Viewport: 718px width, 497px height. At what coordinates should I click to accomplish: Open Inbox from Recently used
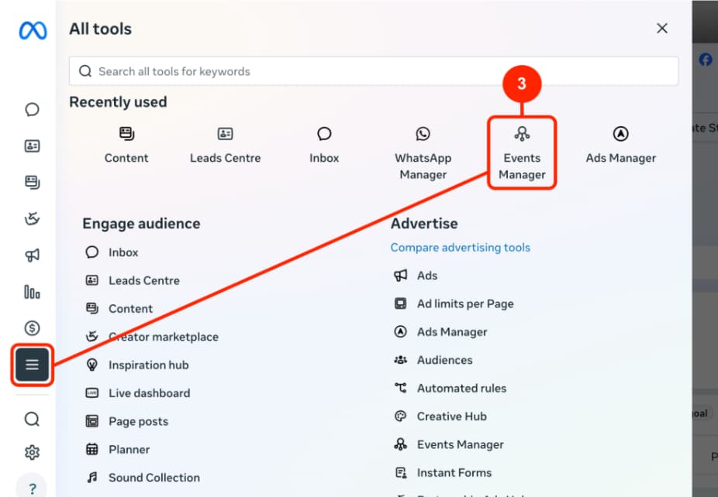pyautogui.click(x=324, y=146)
